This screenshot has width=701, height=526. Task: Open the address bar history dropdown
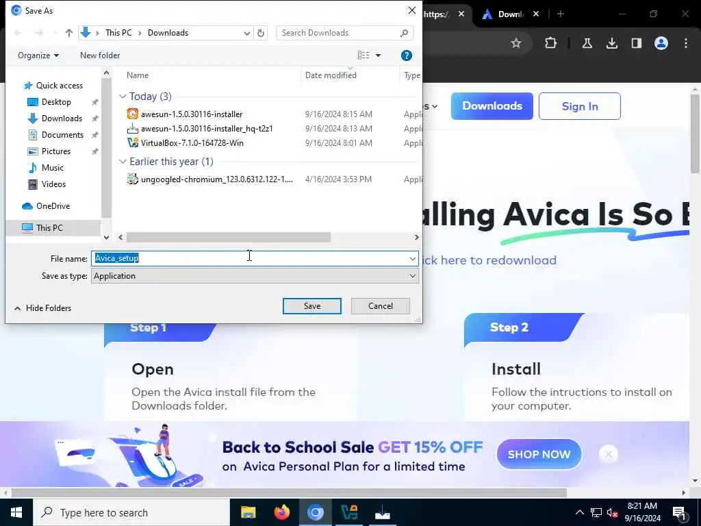coord(246,33)
